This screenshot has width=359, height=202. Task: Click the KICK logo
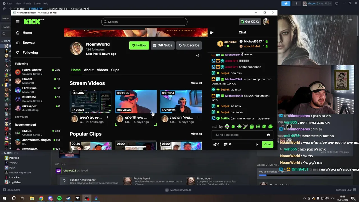pos(34,22)
